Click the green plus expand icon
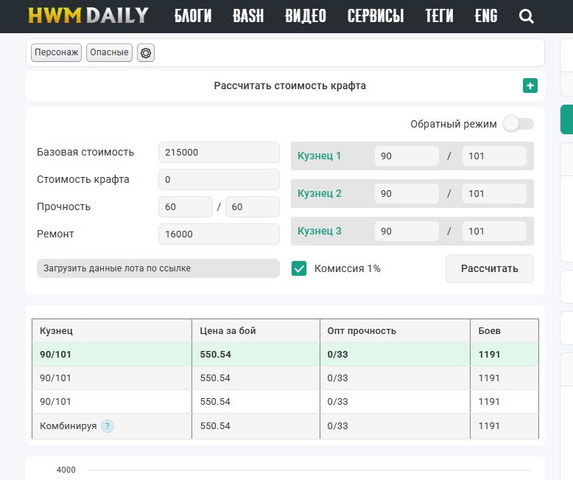This screenshot has height=480, width=573. click(x=530, y=86)
